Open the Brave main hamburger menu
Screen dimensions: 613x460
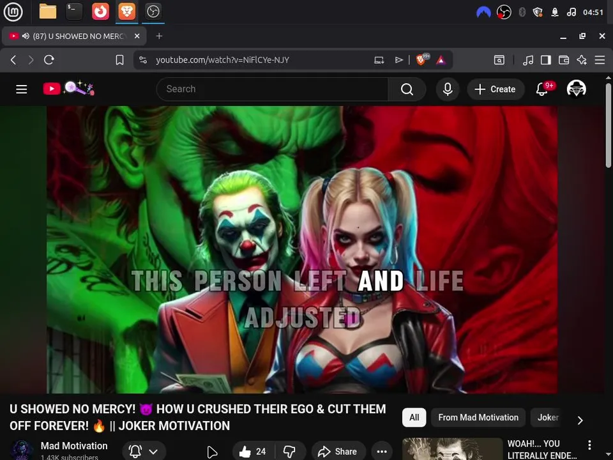(600, 60)
